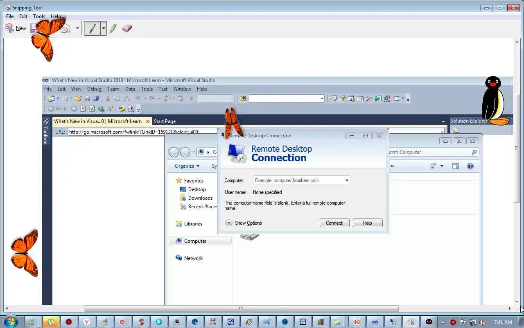This screenshot has width=524, height=328.
Task: Start a New snip in Snipping Tool
Action: click(15, 28)
